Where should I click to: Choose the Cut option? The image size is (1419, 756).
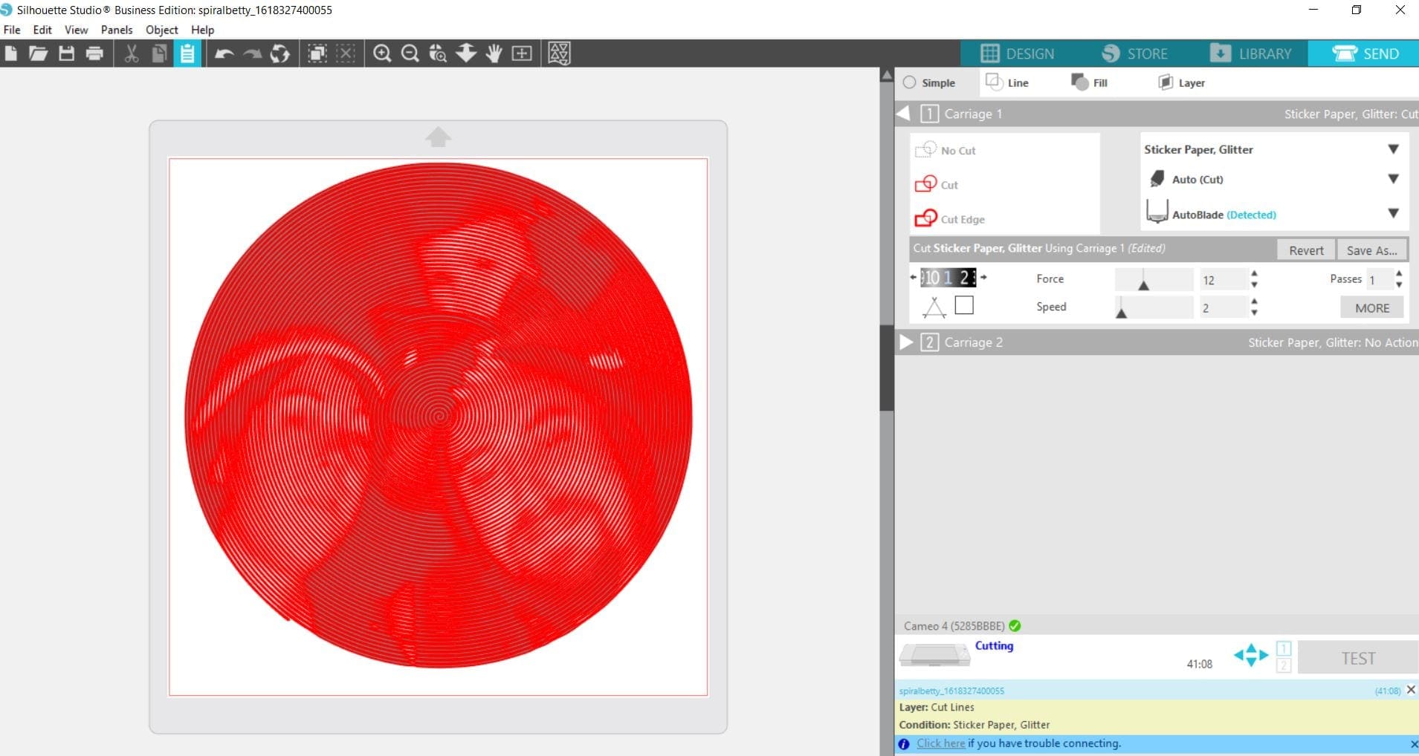[x=936, y=184]
